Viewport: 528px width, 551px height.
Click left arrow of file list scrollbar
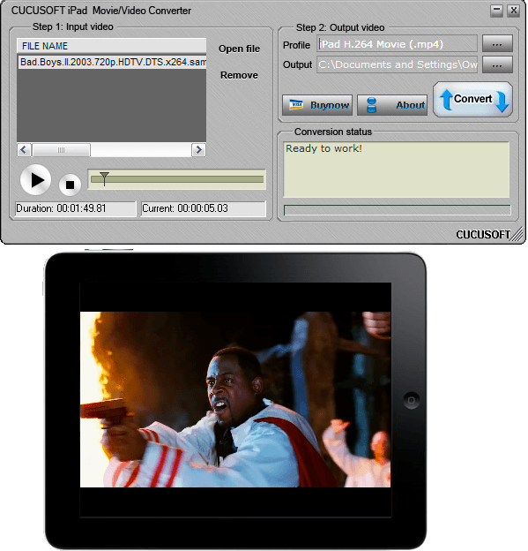point(24,150)
